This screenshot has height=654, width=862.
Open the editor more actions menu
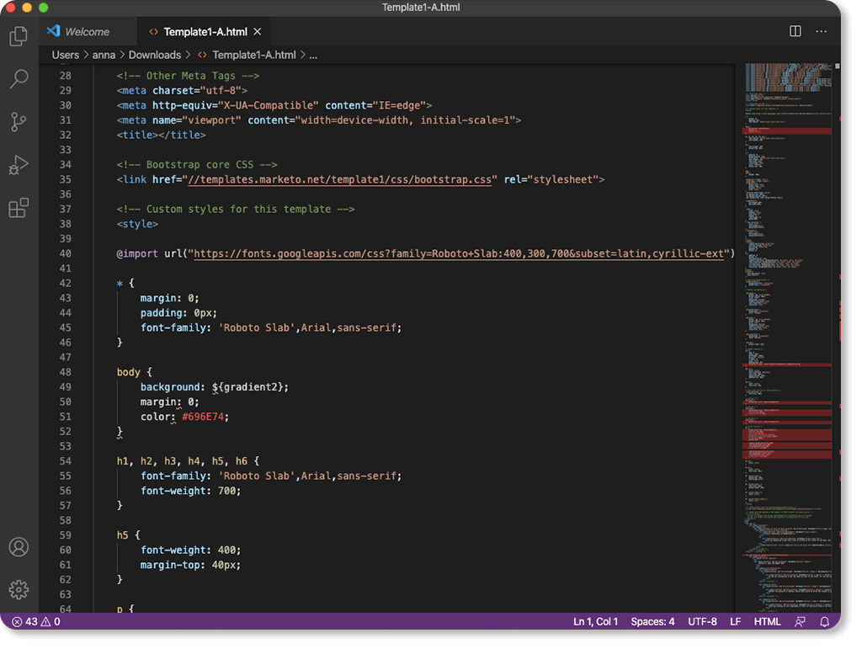click(822, 30)
